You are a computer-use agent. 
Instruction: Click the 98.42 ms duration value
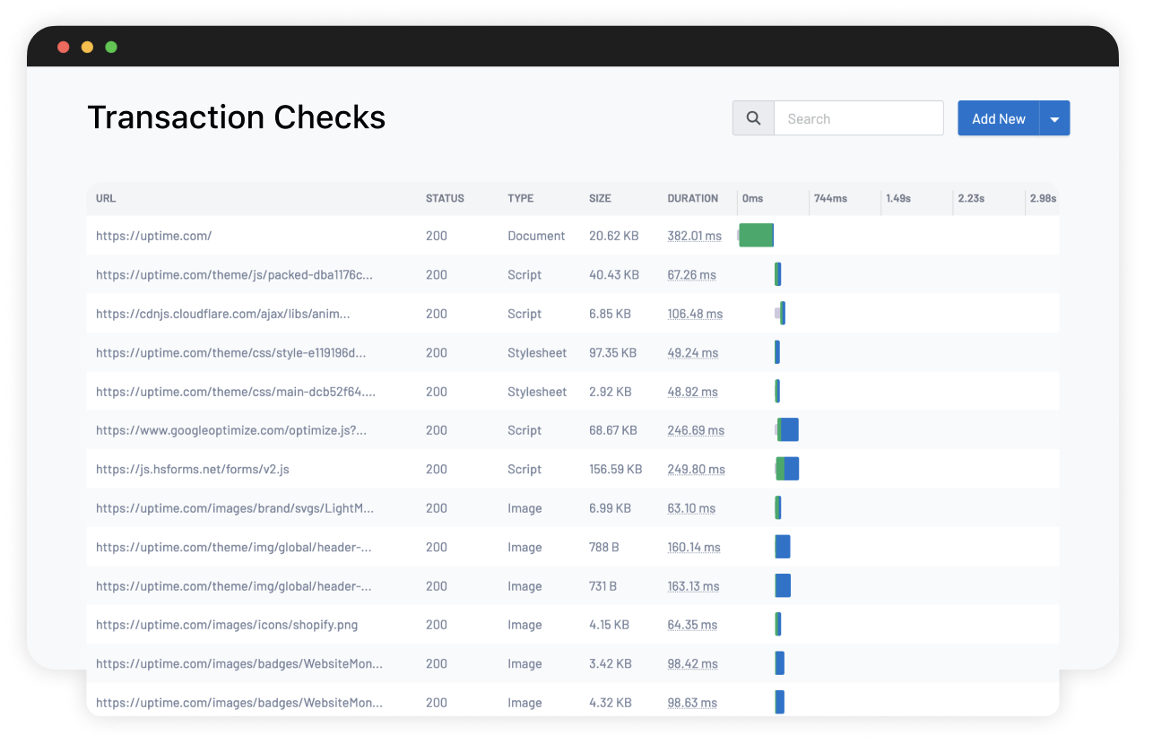pyautogui.click(x=692, y=663)
